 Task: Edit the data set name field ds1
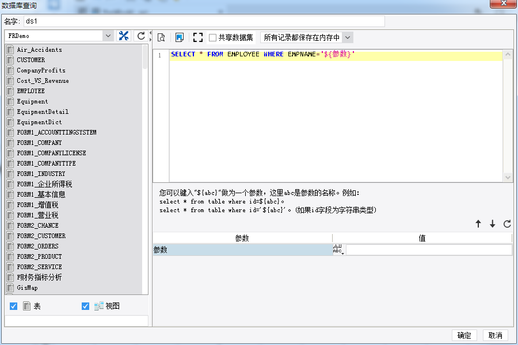click(204, 21)
